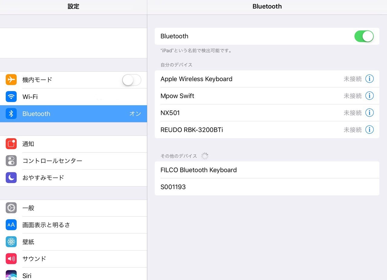Tap the blank account row at sidebar top
387x280 pixels.
point(73,43)
